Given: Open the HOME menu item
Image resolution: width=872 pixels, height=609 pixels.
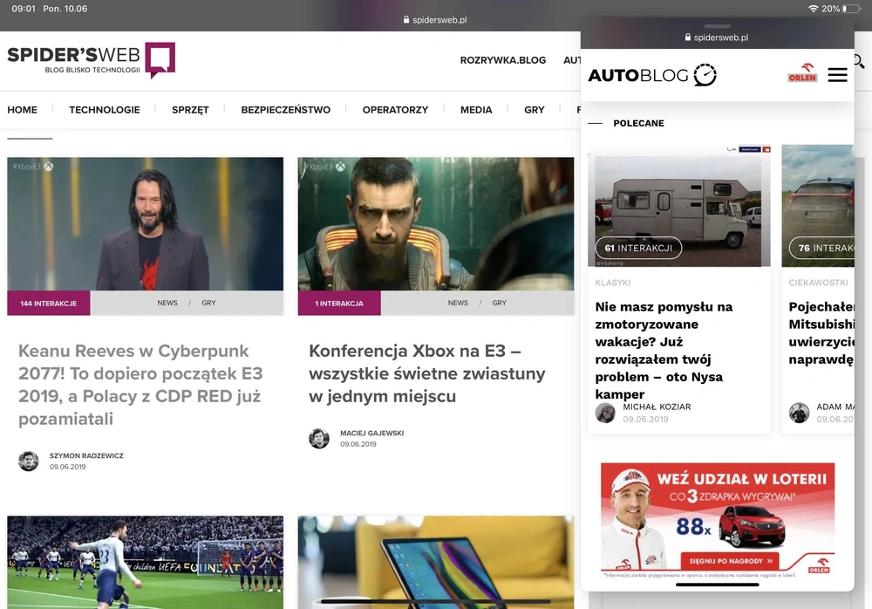Looking at the screenshot, I should (x=23, y=110).
